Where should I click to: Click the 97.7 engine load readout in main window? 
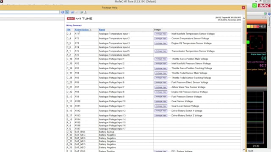point(263,66)
